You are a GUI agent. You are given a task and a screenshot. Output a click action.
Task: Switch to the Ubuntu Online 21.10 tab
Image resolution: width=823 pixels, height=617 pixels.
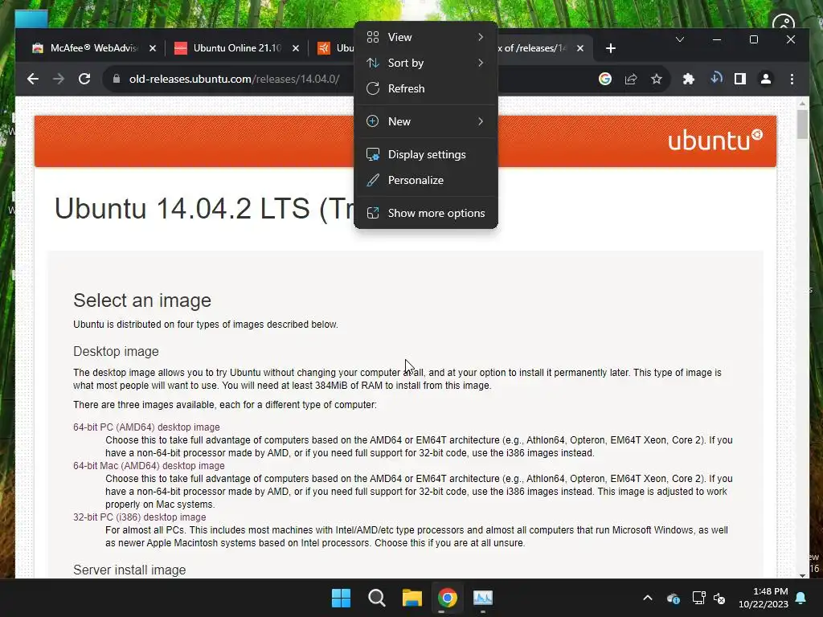(x=235, y=48)
